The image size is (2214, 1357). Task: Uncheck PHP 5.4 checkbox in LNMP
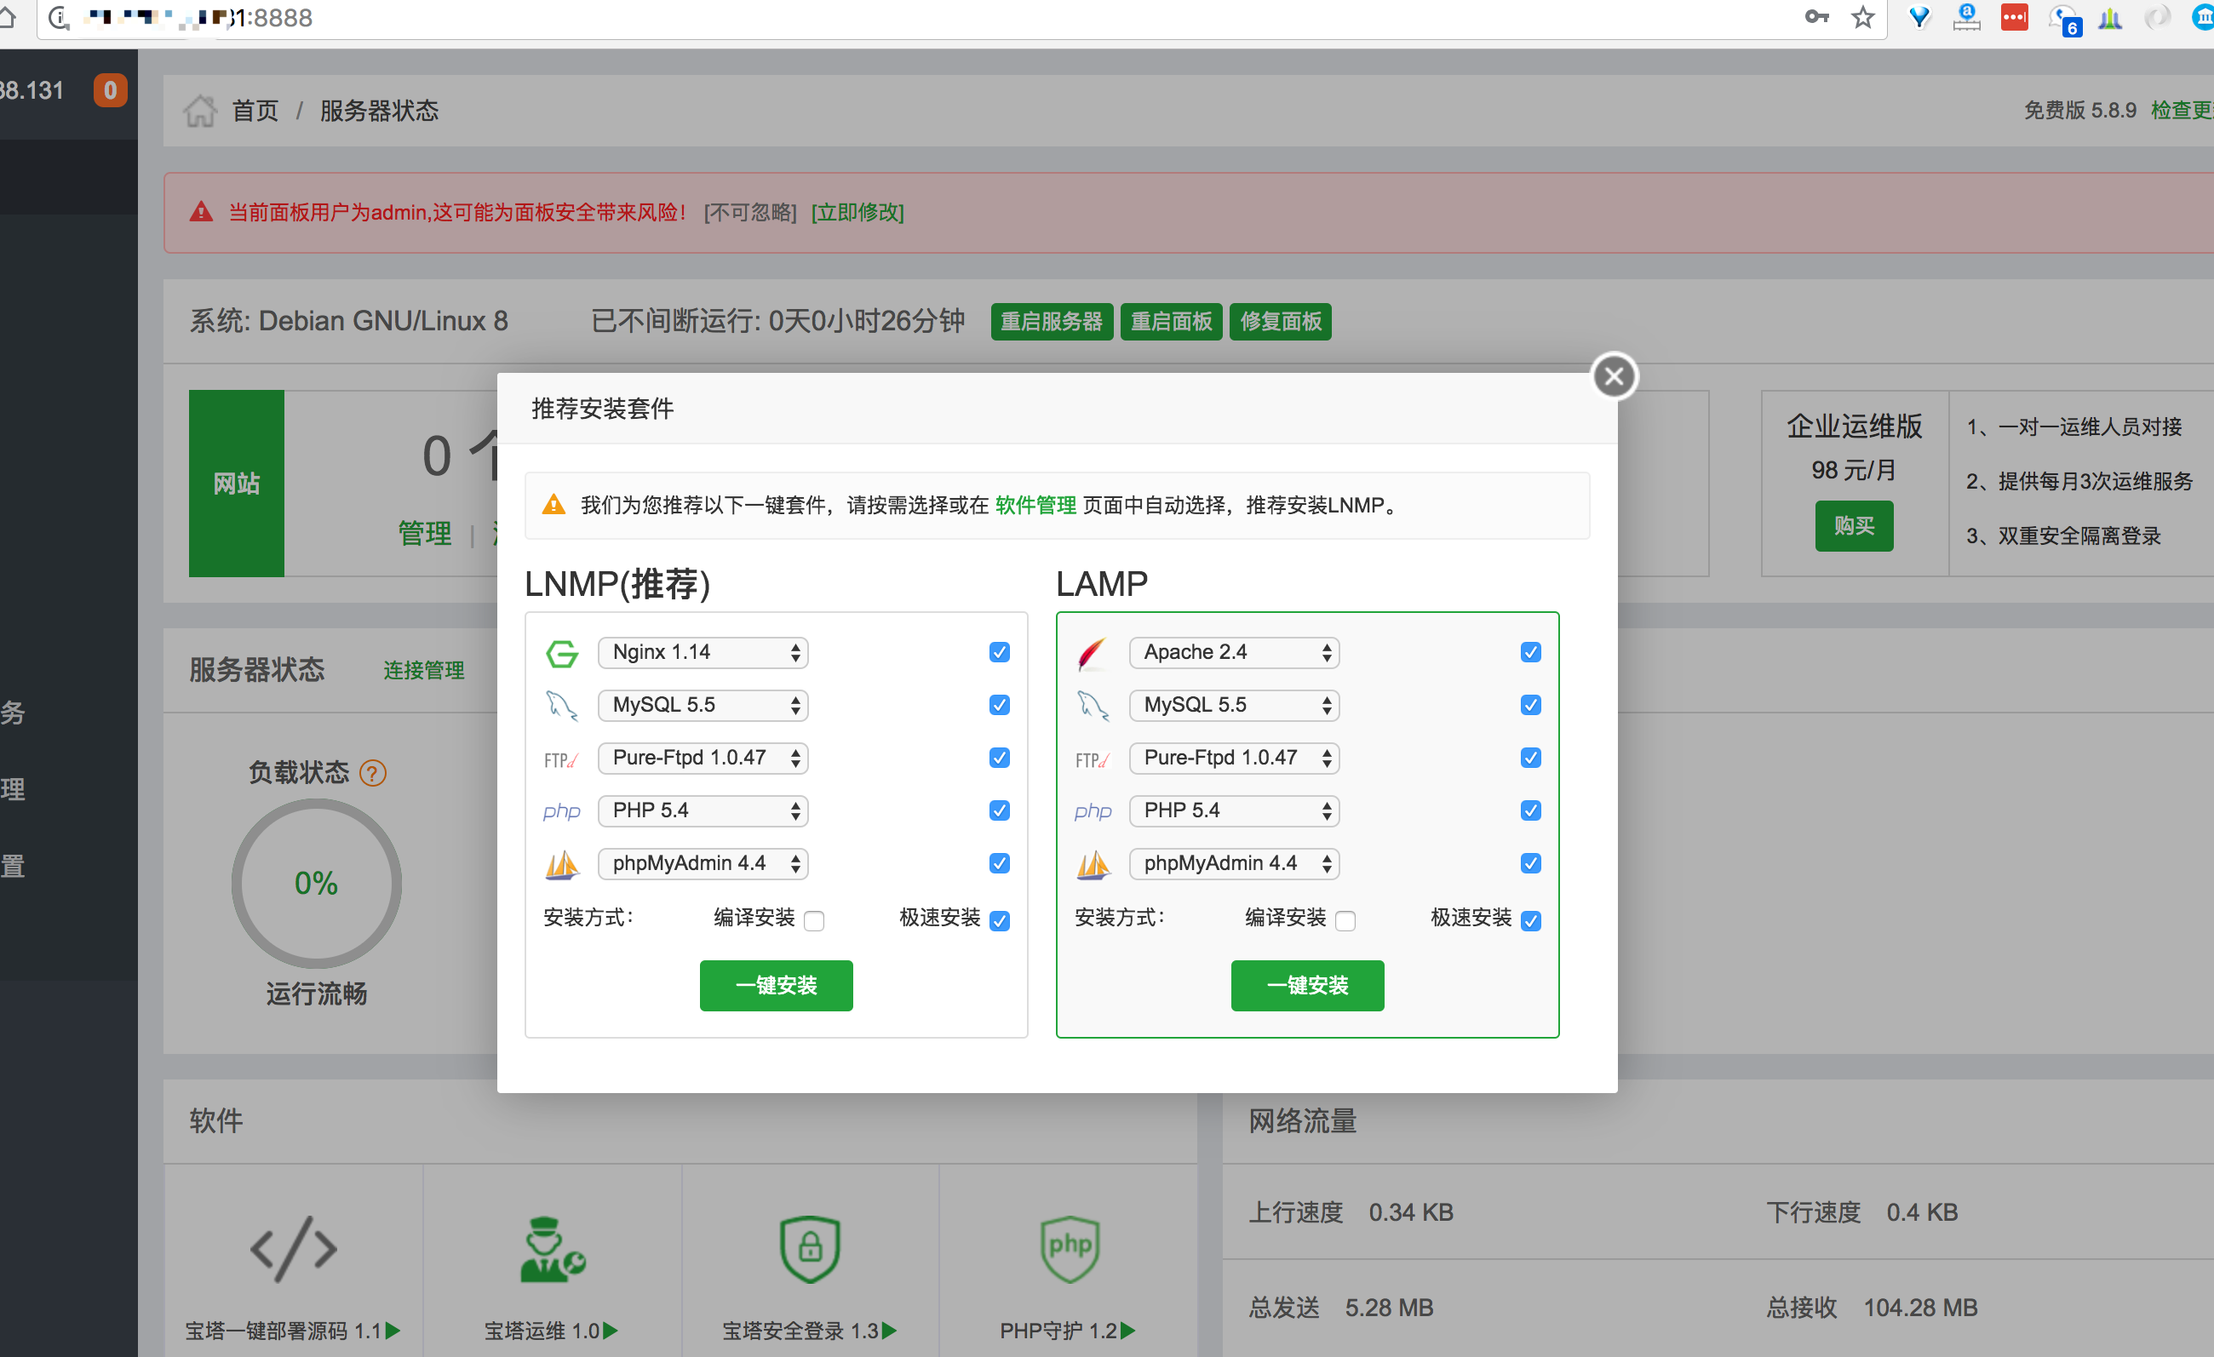coord(999,810)
